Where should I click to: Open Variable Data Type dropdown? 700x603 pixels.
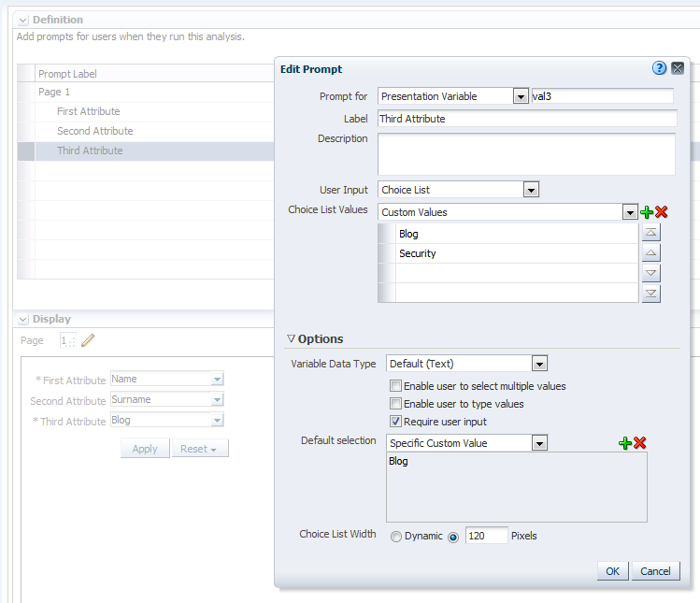[539, 364]
